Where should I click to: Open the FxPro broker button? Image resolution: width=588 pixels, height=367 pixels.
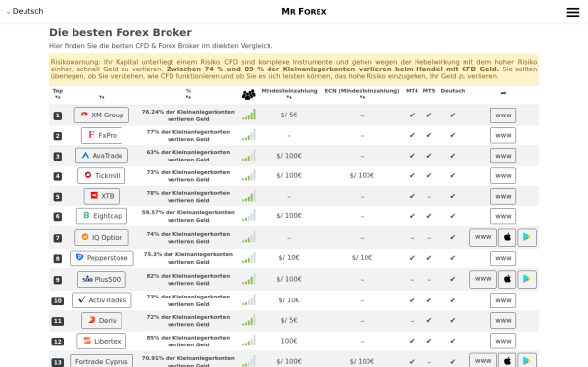click(x=102, y=135)
